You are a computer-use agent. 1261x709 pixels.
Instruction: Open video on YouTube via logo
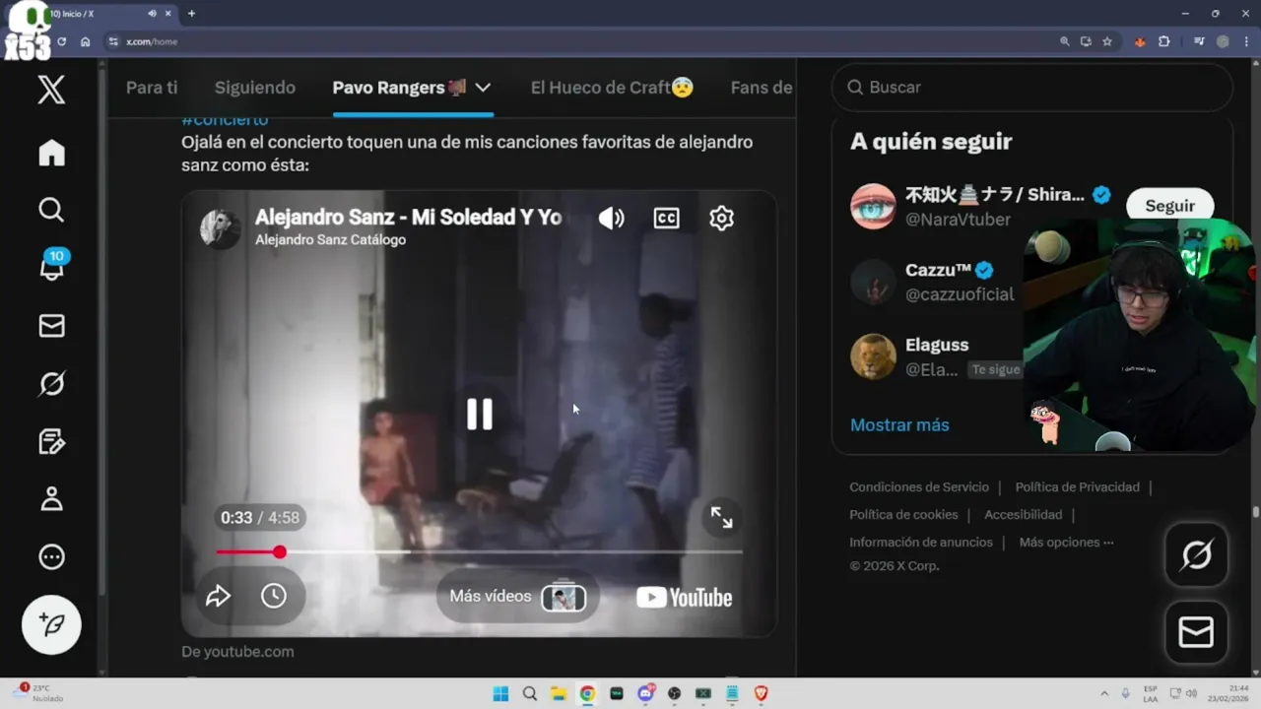tap(685, 598)
